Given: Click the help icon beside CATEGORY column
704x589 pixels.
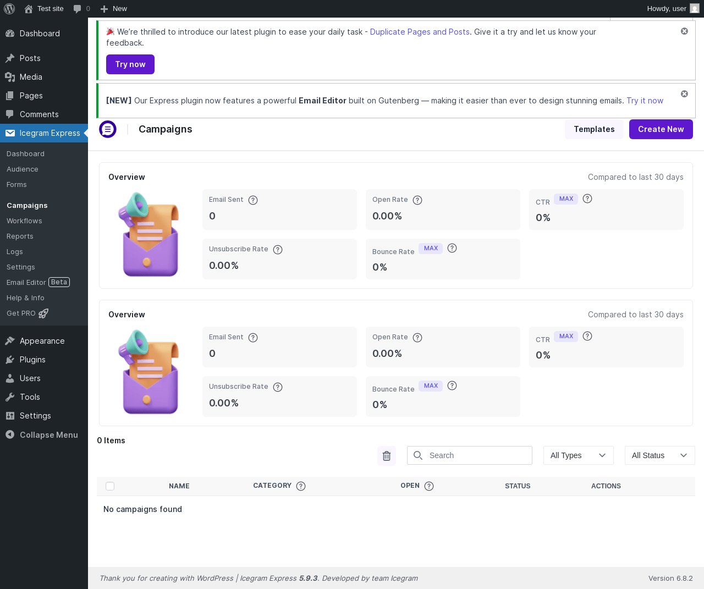Looking at the screenshot, I should coord(301,486).
